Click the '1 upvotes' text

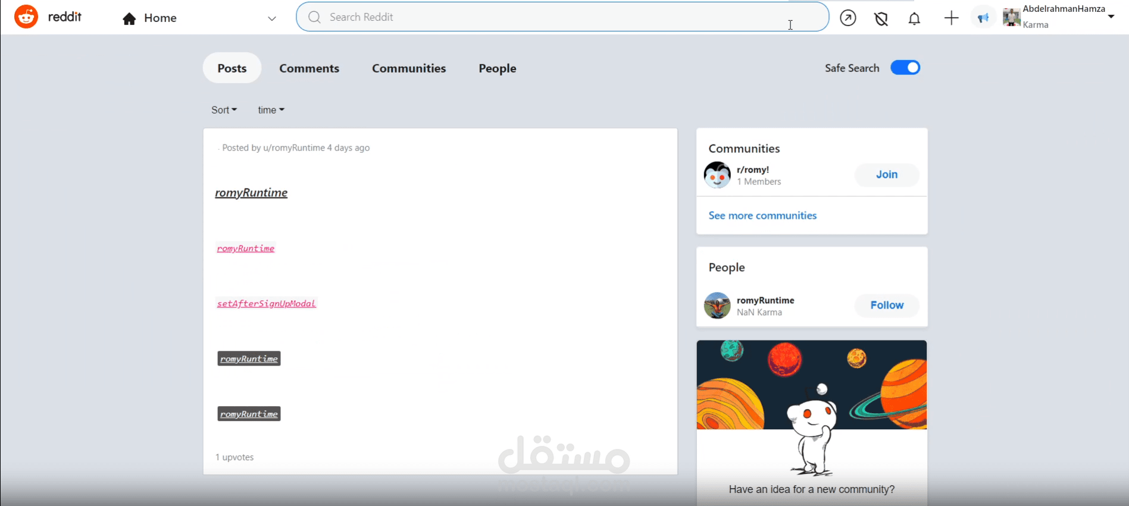(234, 457)
